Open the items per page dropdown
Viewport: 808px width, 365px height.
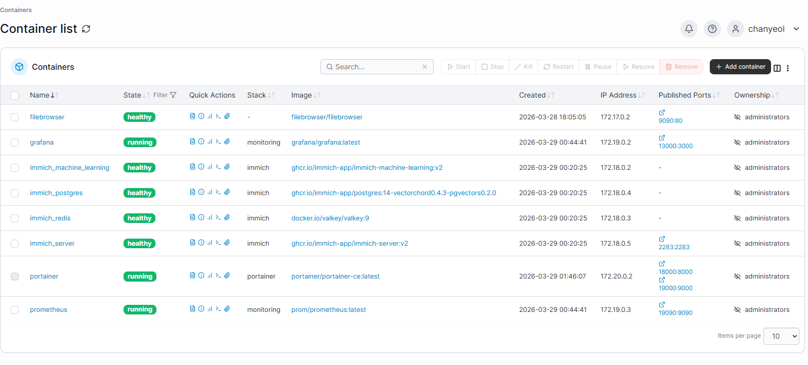pos(781,336)
